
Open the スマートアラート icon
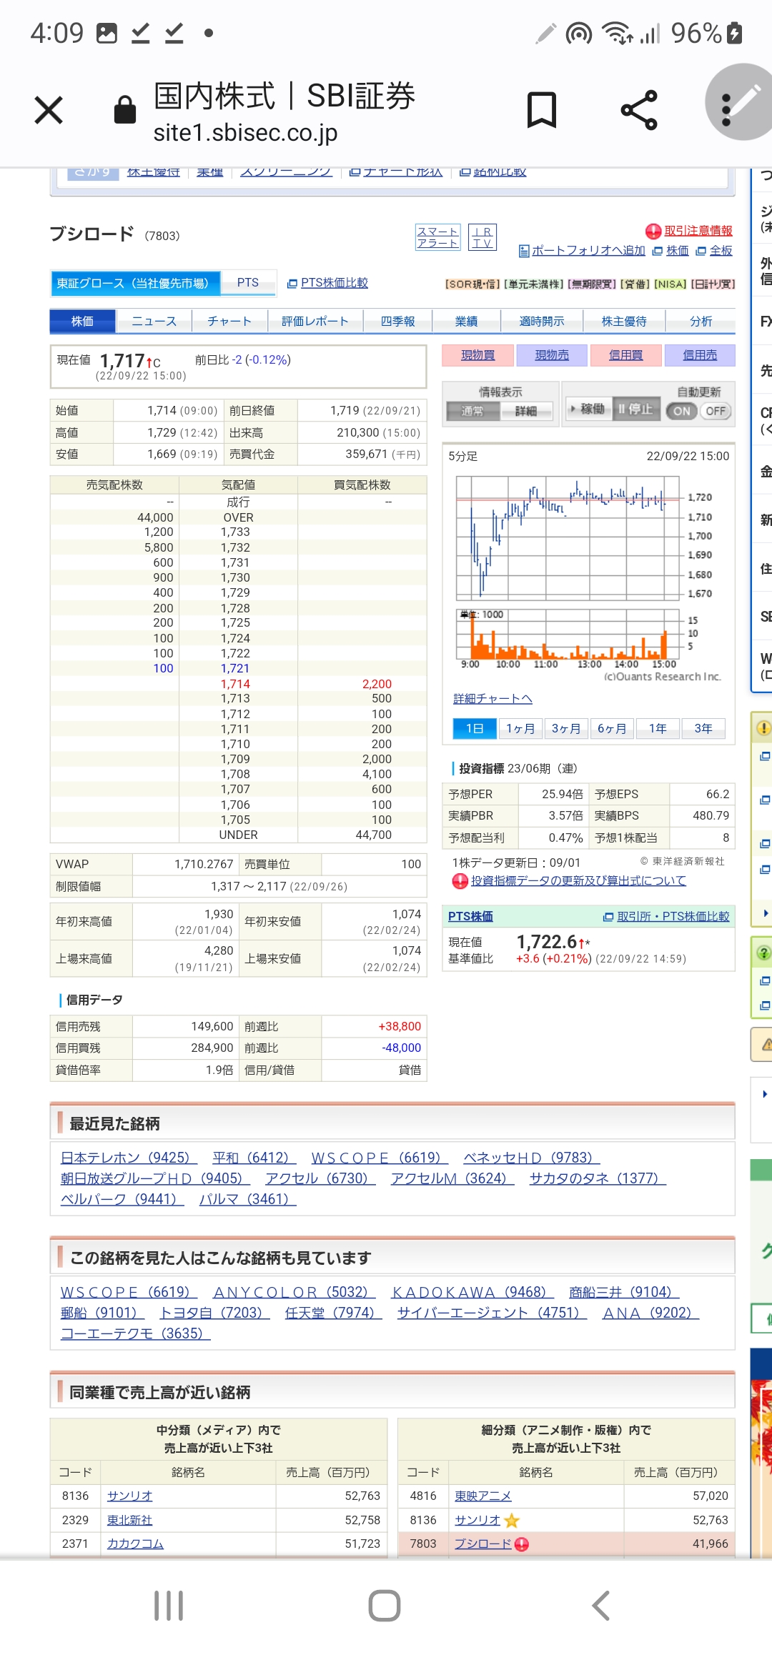[x=437, y=237]
